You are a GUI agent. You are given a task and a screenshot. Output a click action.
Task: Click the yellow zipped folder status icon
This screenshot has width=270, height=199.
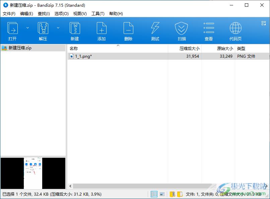172,194
